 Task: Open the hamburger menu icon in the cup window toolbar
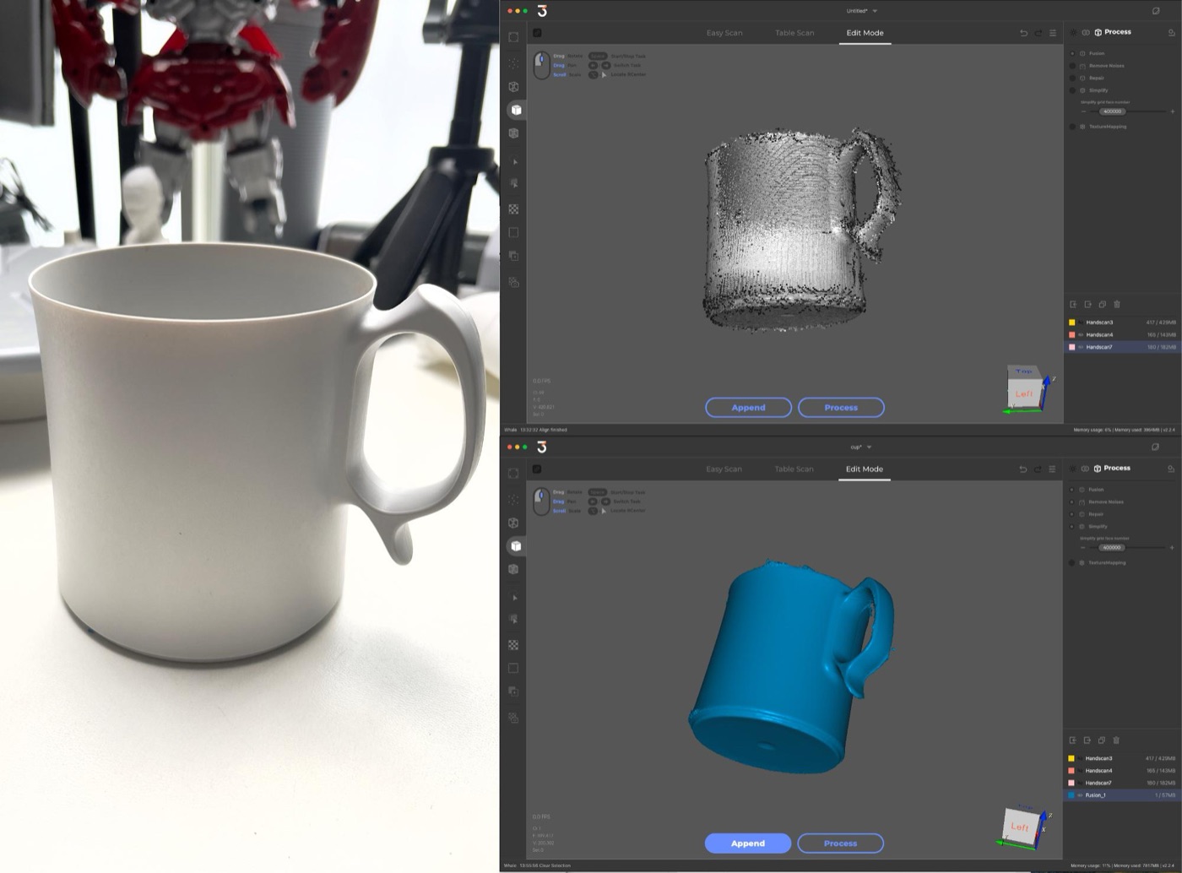[1052, 469]
